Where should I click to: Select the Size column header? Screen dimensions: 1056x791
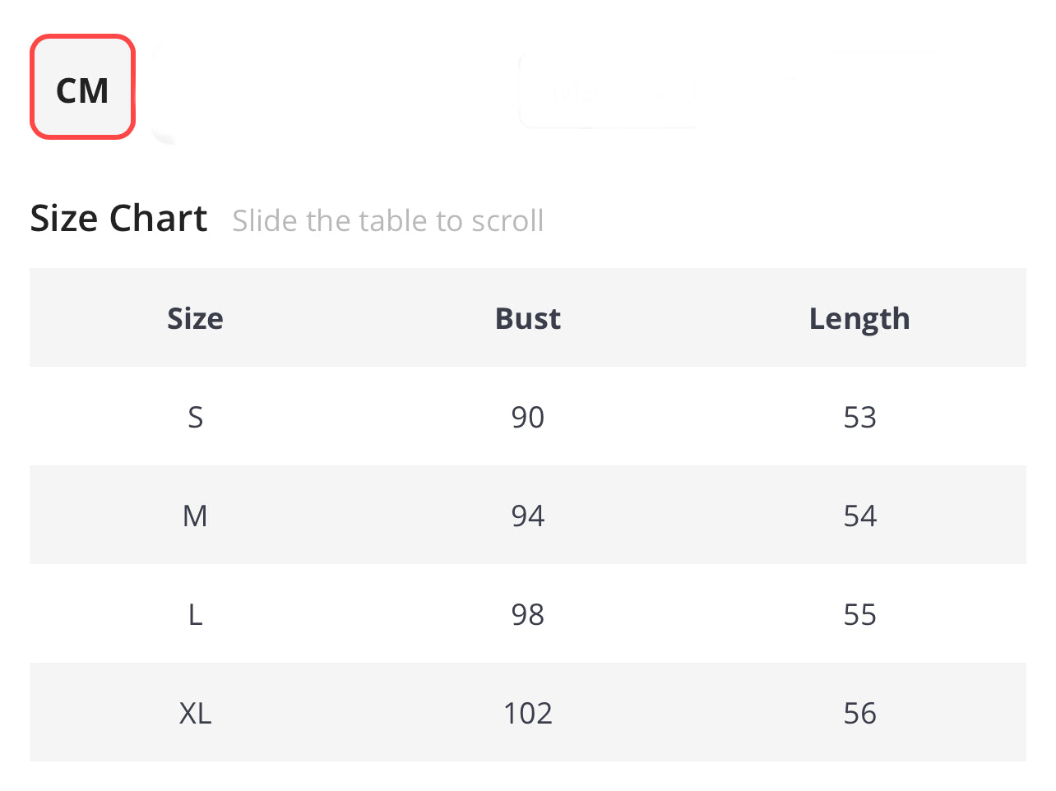click(x=195, y=318)
